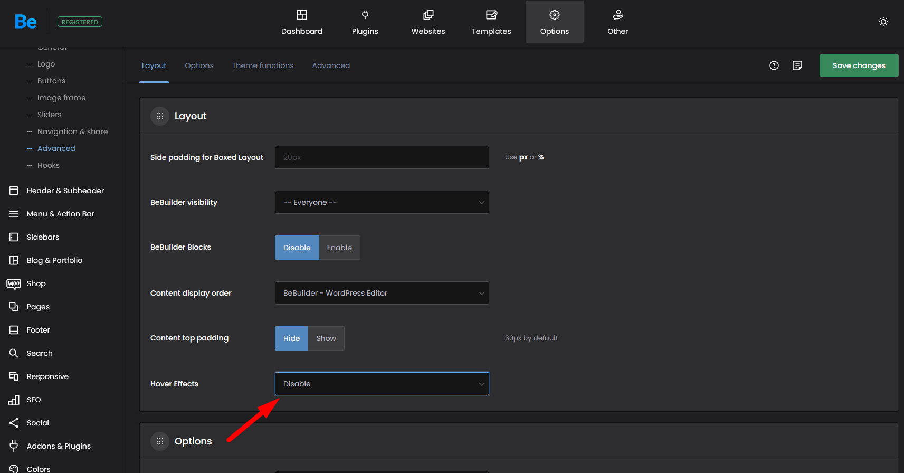Click the Pages icon
The width and height of the screenshot is (904, 473).
tap(14, 307)
